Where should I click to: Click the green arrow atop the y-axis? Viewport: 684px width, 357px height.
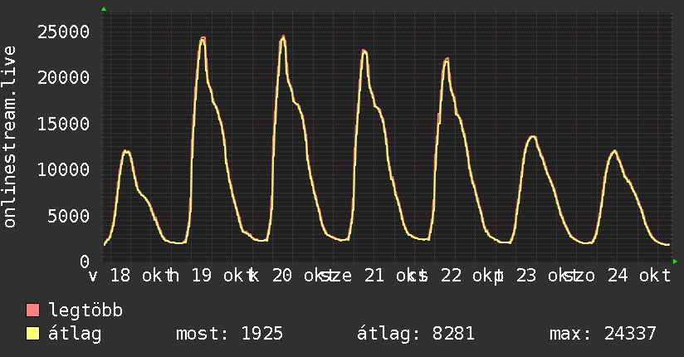click(104, 9)
